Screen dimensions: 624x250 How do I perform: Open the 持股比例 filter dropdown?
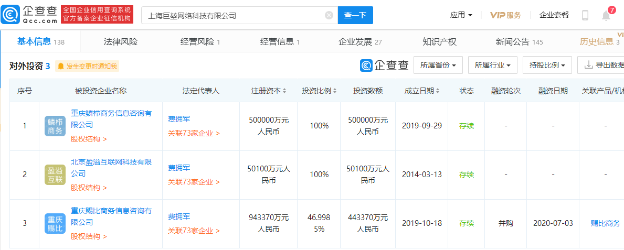click(547, 65)
